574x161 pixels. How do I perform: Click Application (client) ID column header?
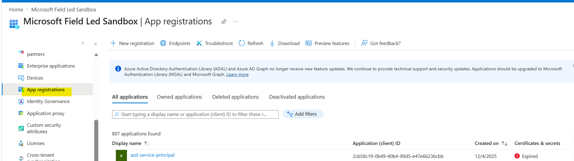377,143
